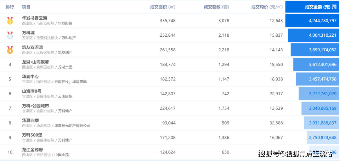Click the area value 252,844
Viewport: 340px width, 161px height.
pos(167,35)
